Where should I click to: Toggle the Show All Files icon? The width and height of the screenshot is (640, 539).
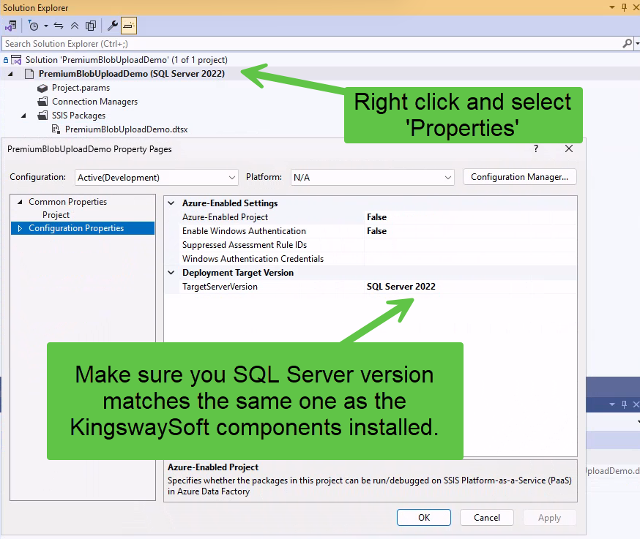point(91,26)
